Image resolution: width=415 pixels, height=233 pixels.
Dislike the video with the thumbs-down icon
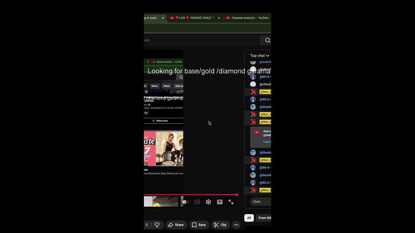[157, 225]
